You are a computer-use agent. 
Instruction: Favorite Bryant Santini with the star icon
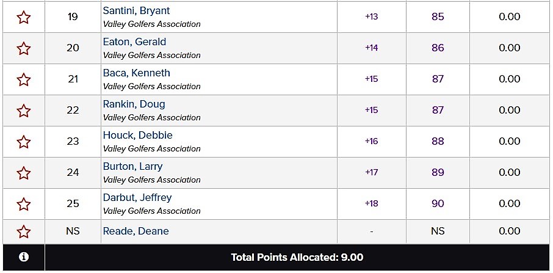coord(24,17)
